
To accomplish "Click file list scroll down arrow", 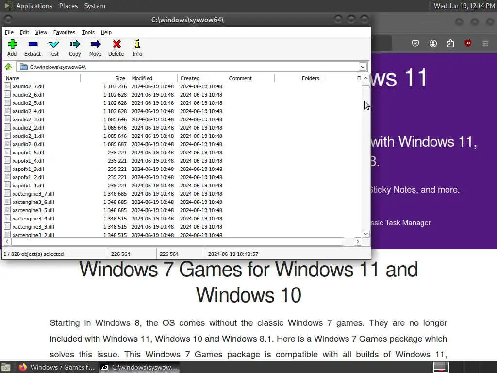I will (x=365, y=234).
